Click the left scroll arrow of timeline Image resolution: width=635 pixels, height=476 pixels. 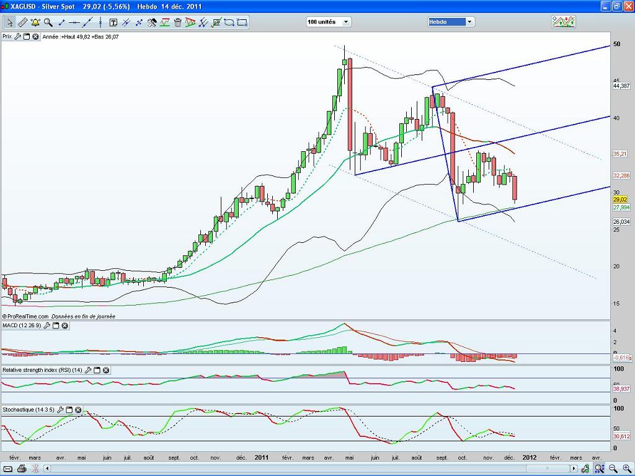[x=47, y=469]
